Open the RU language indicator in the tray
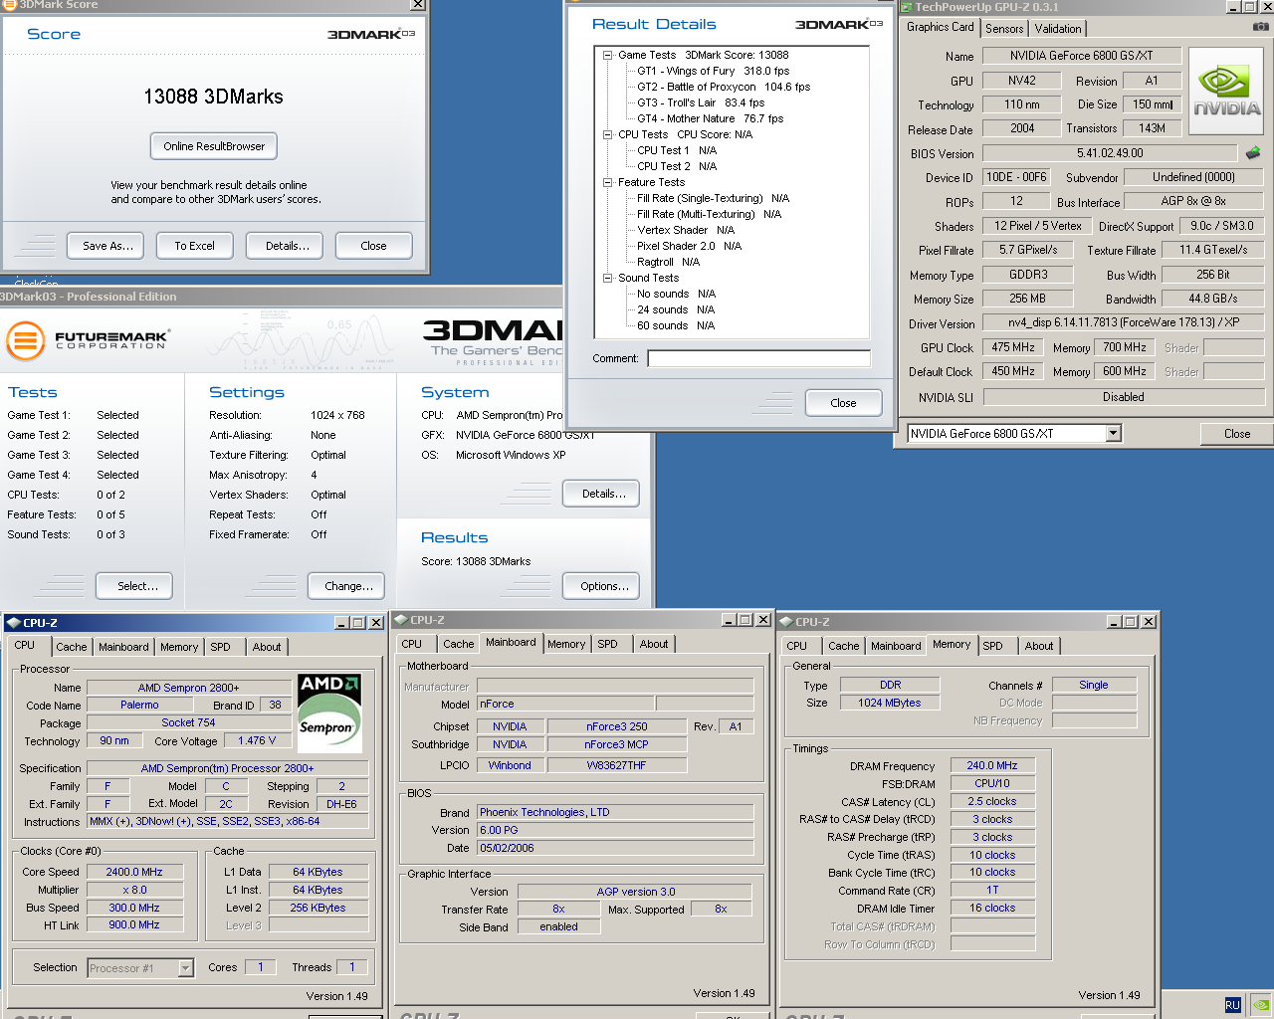The image size is (1274, 1019). pyautogui.click(x=1232, y=1005)
